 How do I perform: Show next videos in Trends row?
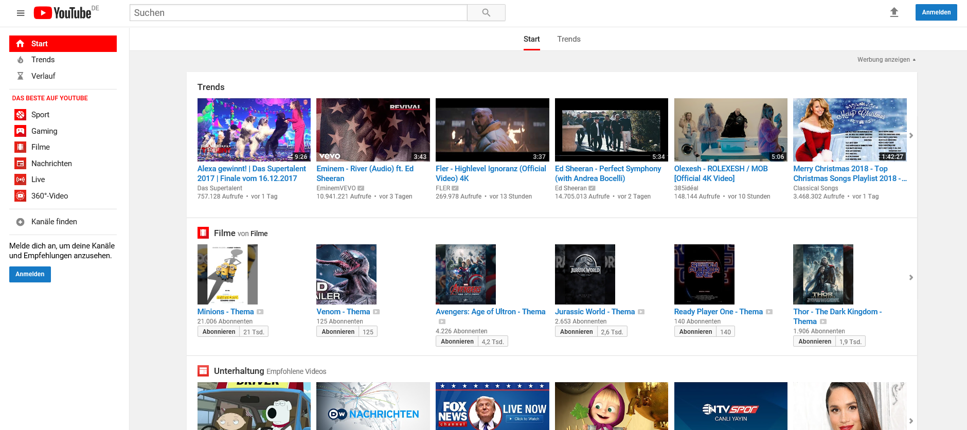pos(911,136)
